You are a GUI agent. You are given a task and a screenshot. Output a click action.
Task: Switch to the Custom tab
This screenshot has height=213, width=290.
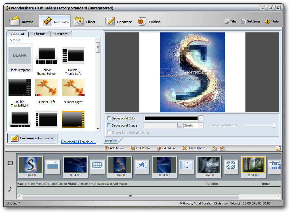[61, 34]
